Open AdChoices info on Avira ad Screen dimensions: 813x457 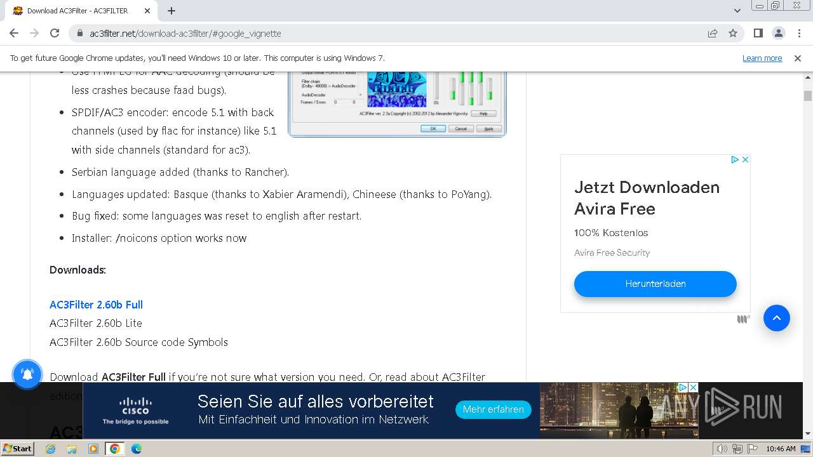pos(735,159)
